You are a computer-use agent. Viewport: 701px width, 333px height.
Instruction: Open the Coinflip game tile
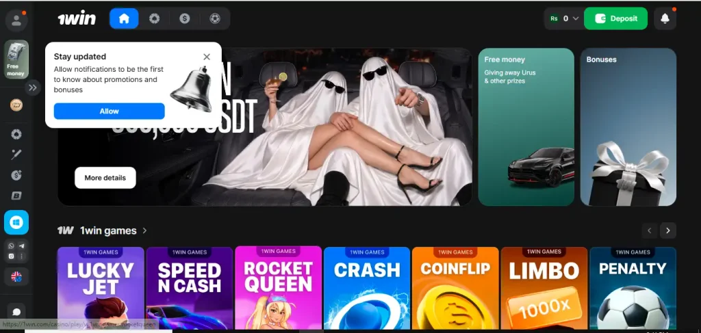point(455,288)
